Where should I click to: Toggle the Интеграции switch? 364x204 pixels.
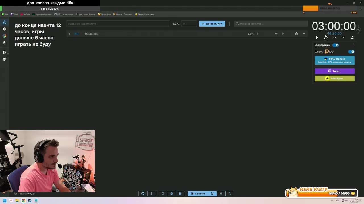coord(336,45)
